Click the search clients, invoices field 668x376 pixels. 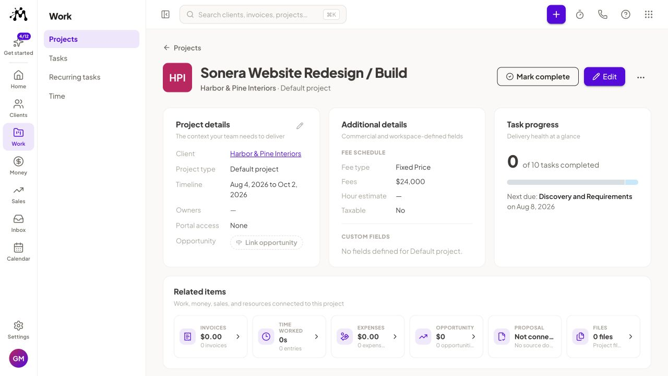tap(263, 15)
